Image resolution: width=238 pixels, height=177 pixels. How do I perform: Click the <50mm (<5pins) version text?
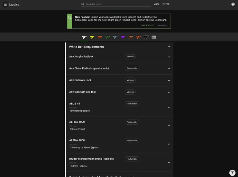(x=79, y=166)
